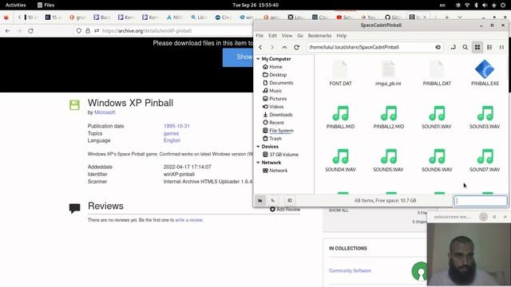Go back in the file manager
511x287 pixels.
tap(261, 47)
